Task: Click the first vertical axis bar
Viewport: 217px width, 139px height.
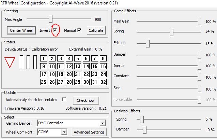Action: tap(22, 62)
